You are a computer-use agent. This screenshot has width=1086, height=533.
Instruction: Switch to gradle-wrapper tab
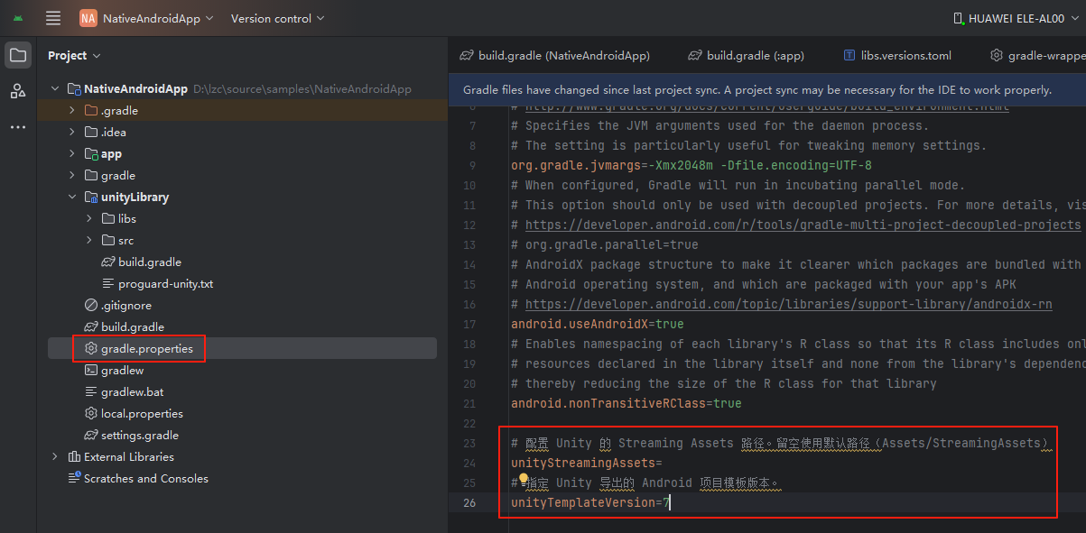1038,55
